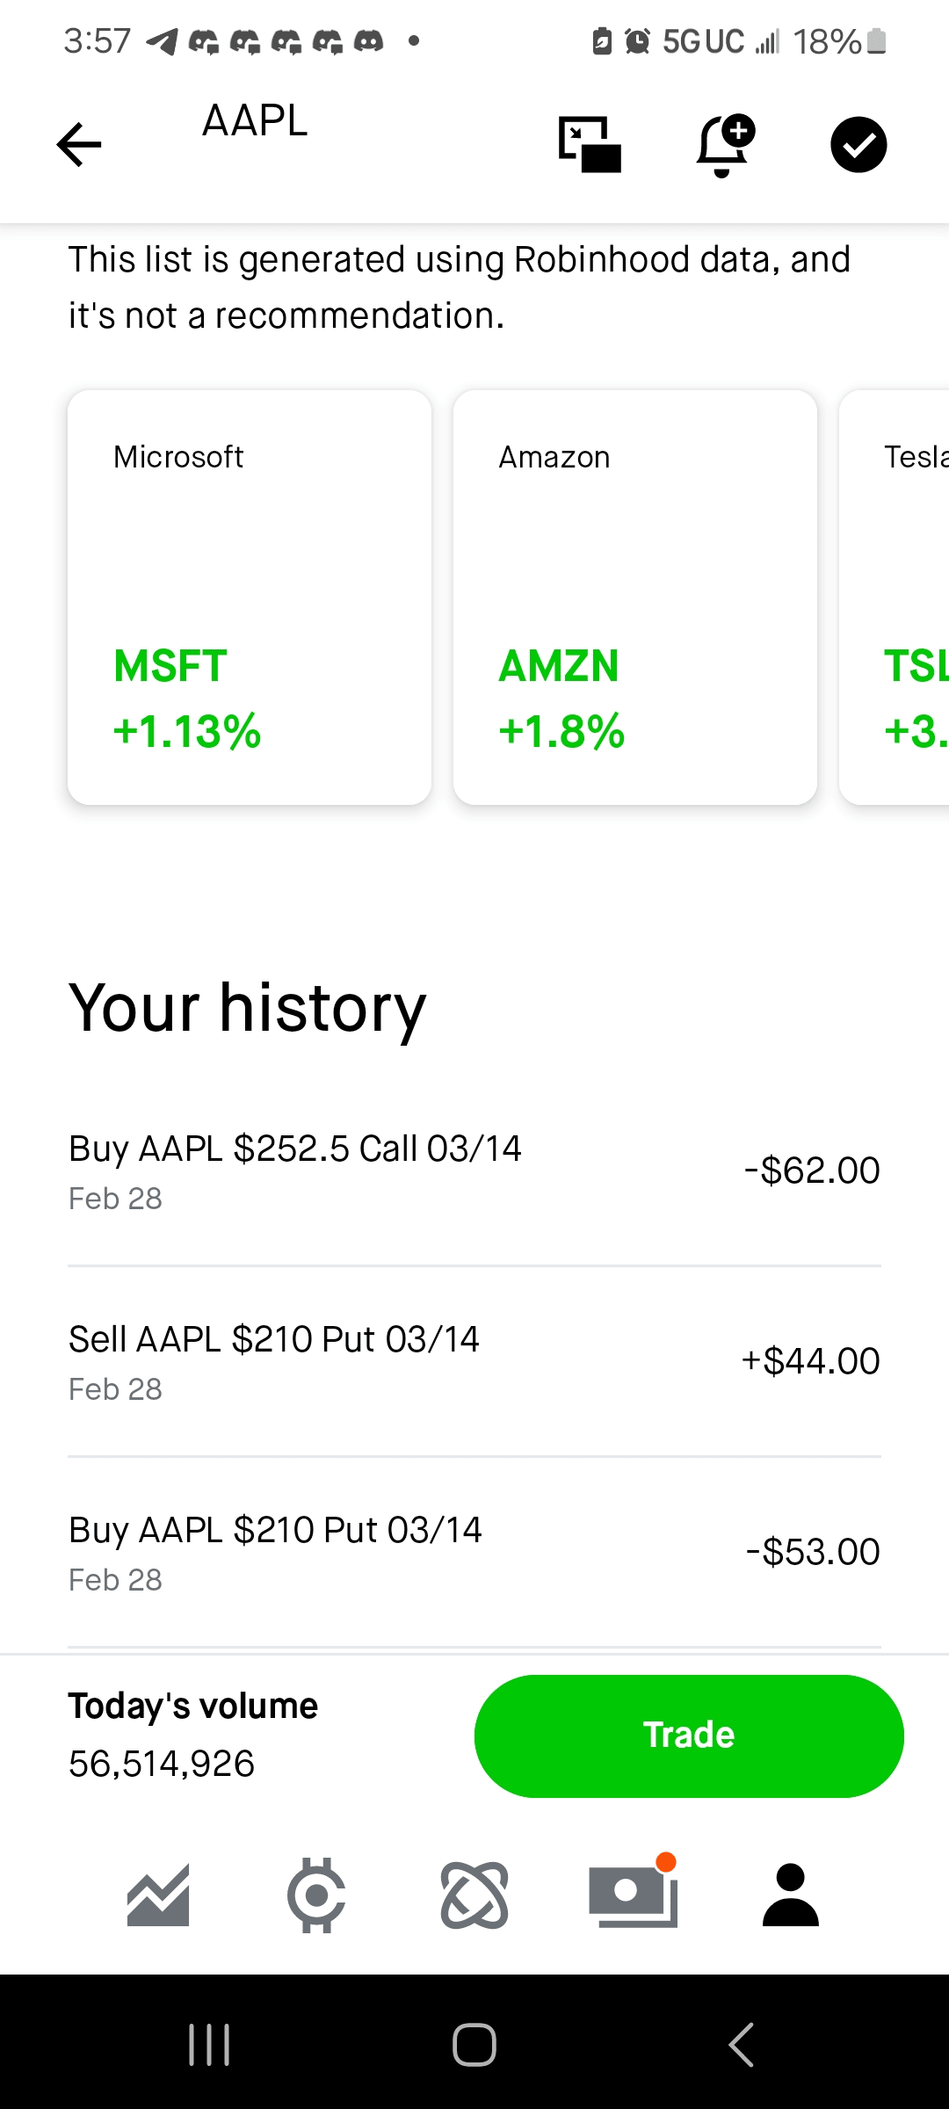This screenshot has height=2109, width=949.
Task: Tap Android recent apps button
Action: point(209,2045)
